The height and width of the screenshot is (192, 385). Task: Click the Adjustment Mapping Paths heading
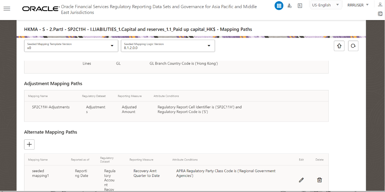point(53,83)
